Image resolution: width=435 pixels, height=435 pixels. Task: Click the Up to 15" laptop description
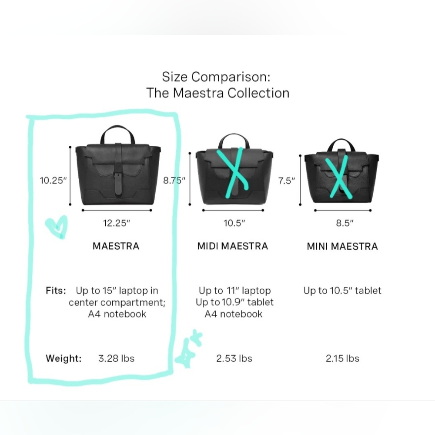pyautogui.click(x=117, y=302)
